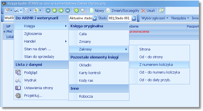Click the Projektuj gear icon
Image resolution: width=203 pixels, height=111 pixels.
[18, 96]
